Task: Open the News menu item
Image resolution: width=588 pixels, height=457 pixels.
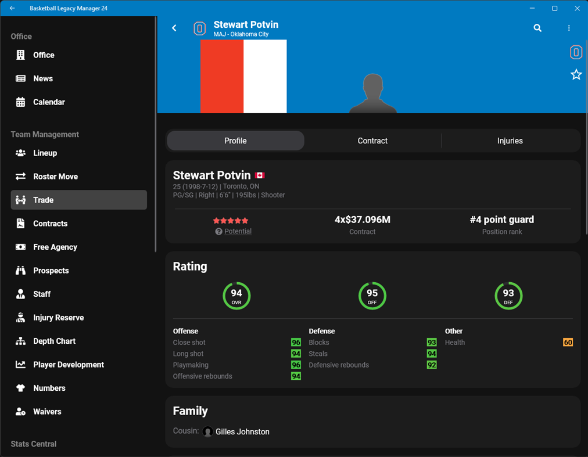Action: [79, 79]
